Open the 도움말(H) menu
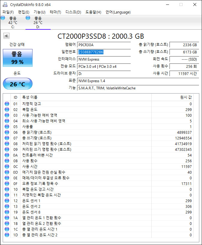202x245 pixels. pos(93,12)
